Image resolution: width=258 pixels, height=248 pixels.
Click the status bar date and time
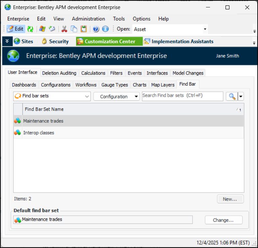(223, 243)
